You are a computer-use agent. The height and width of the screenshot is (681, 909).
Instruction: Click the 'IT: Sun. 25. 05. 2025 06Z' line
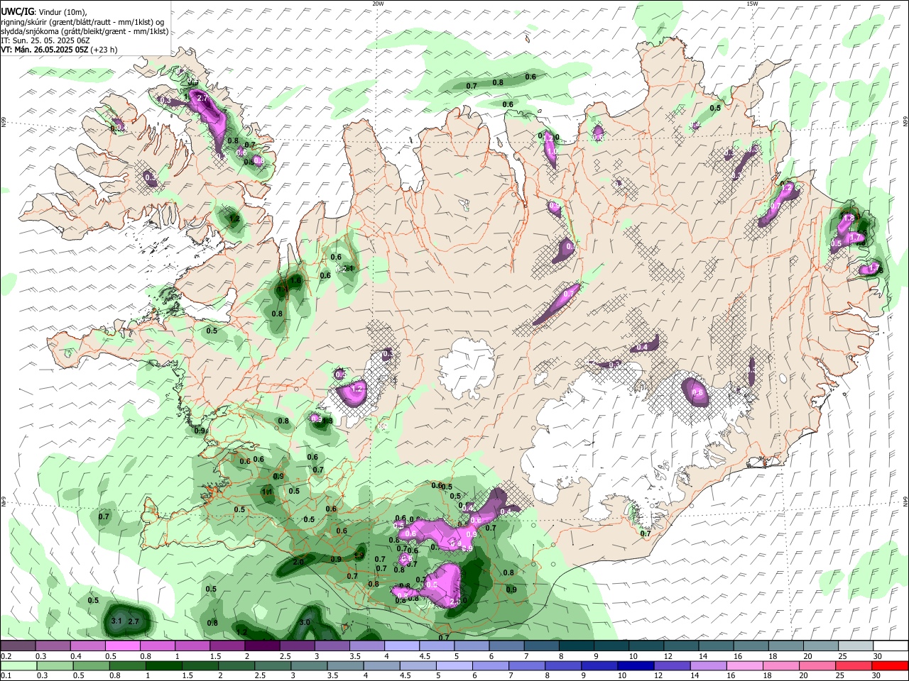[x=45, y=40]
